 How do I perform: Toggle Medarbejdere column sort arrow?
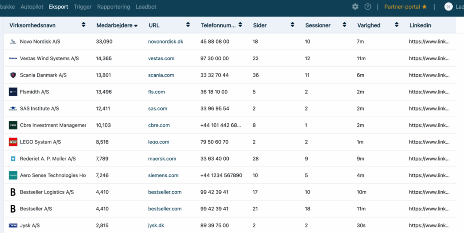(x=135, y=26)
